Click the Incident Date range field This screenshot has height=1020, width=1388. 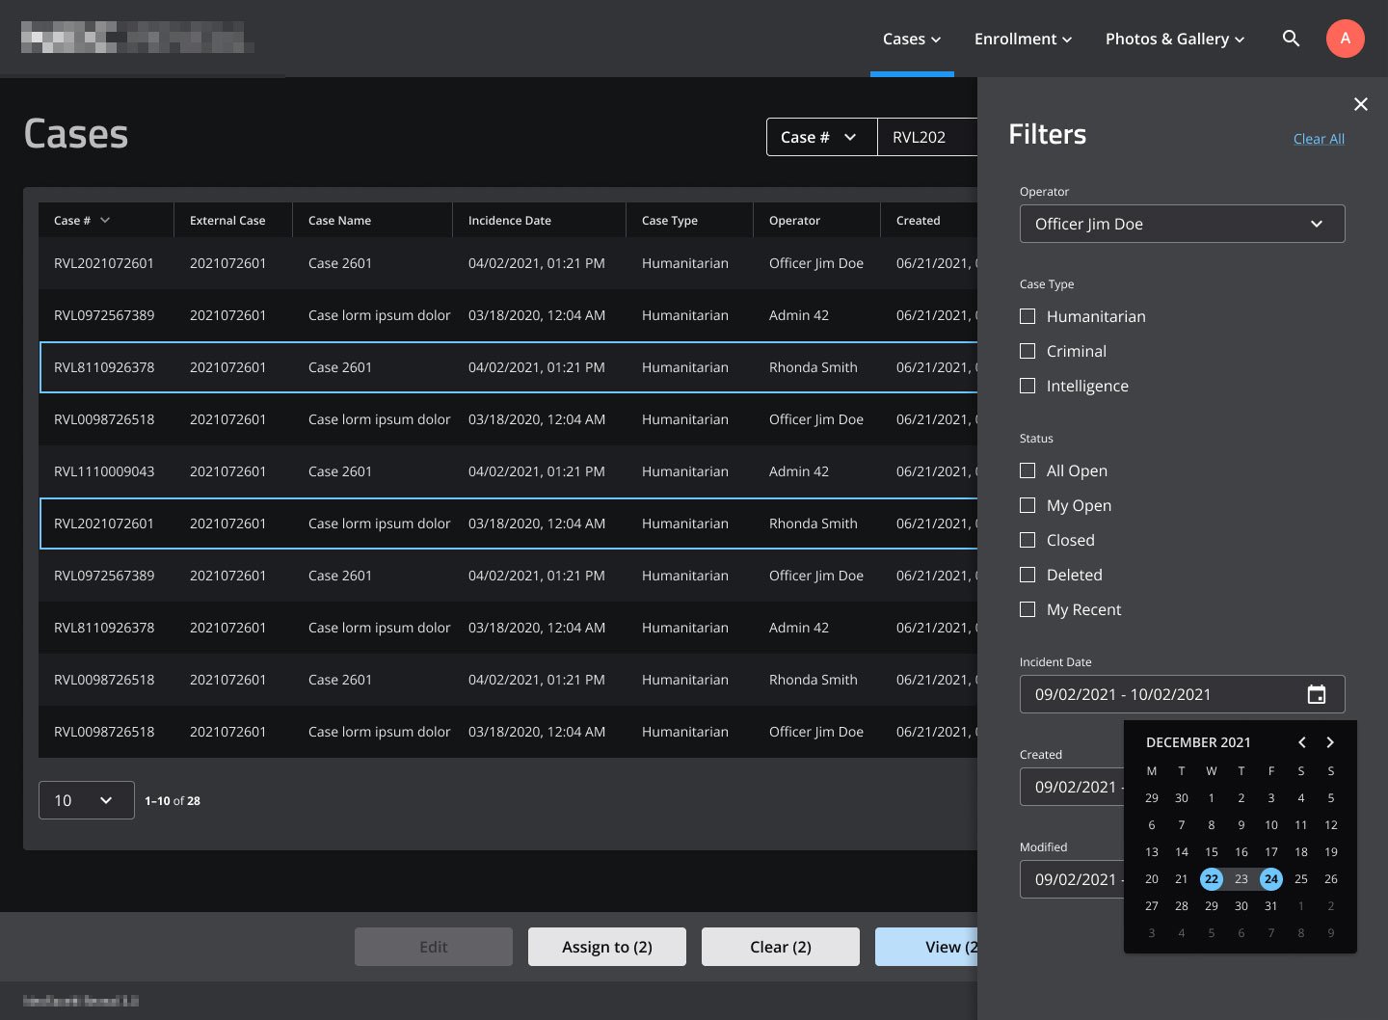tap(1182, 694)
